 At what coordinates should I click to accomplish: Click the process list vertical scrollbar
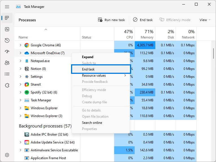coord(213,54)
